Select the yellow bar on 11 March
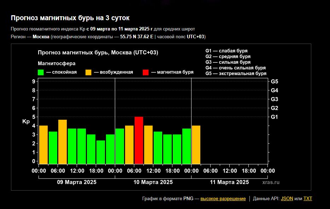Viewport: 330px width, 209px height. [196, 145]
